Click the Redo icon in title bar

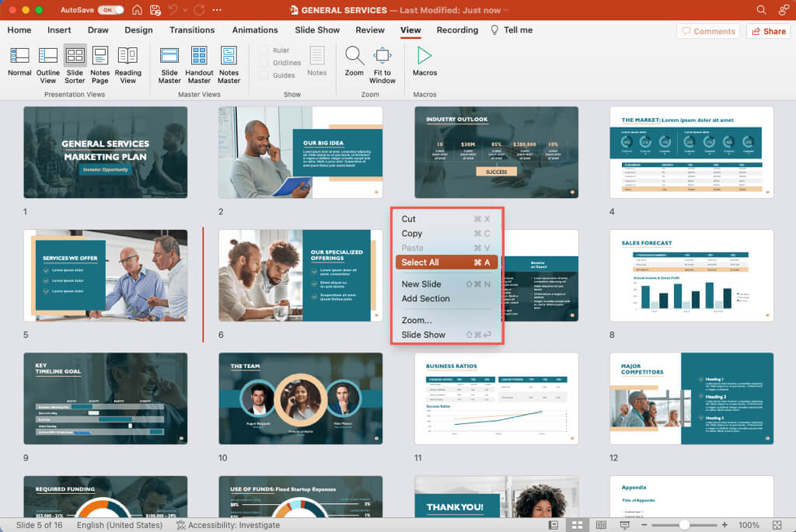pos(199,9)
